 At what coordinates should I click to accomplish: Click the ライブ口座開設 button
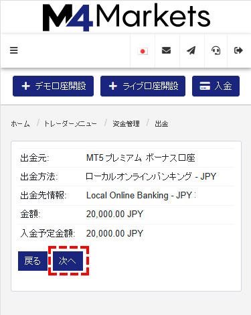click(143, 86)
